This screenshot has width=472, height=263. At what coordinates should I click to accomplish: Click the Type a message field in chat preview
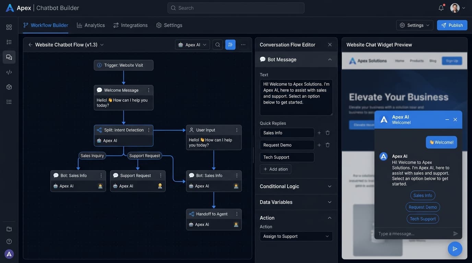tap(412, 233)
